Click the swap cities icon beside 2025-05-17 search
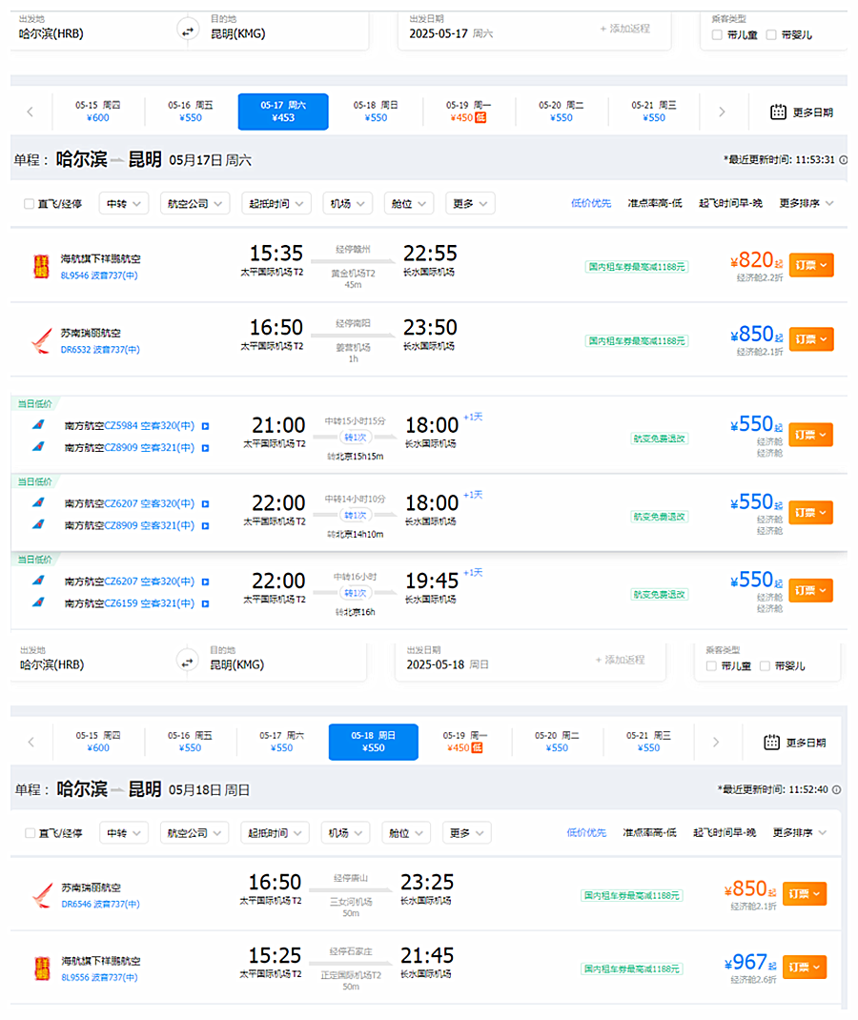The width and height of the screenshot is (858, 1020). coord(186,31)
